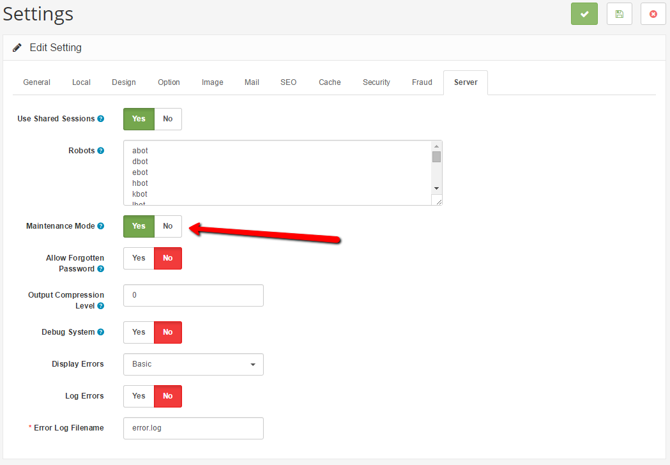Switch to the General tab
Screen dimensions: 670x465
[37, 82]
